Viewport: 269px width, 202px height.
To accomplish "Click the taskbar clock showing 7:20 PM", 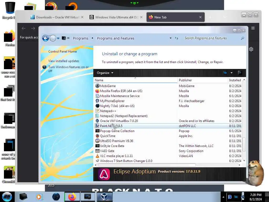I will click(x=256, y=197).
